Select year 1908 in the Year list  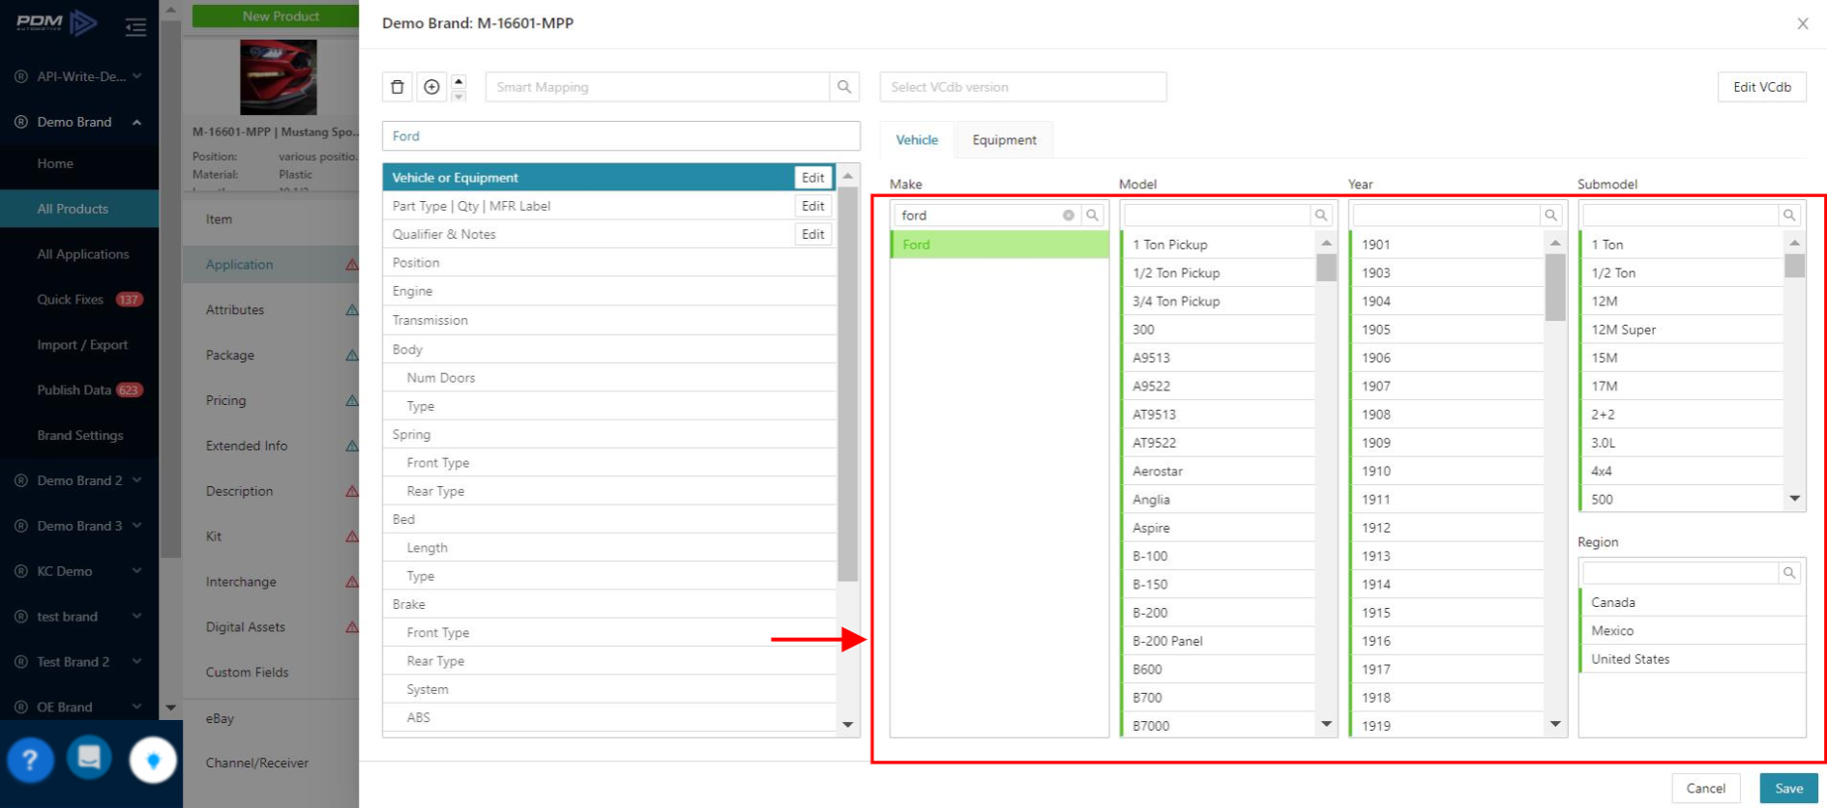point(1447,415)
